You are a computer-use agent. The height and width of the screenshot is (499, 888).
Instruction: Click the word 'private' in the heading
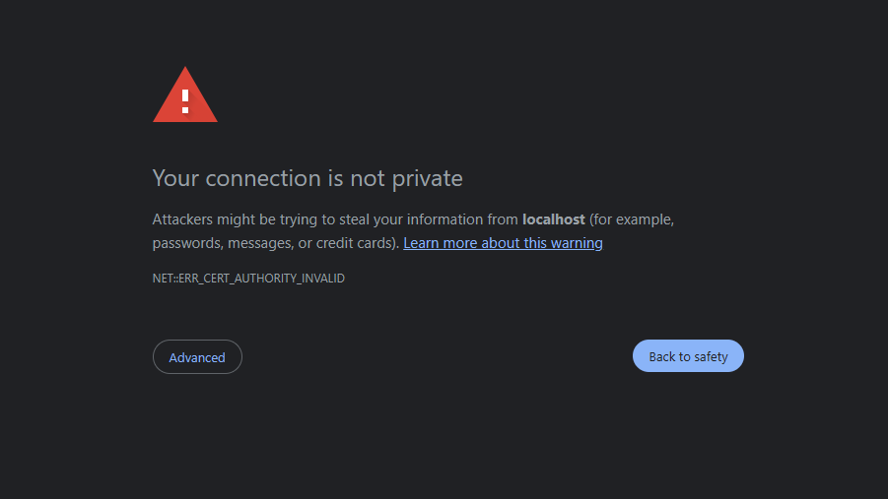(428, 179)
